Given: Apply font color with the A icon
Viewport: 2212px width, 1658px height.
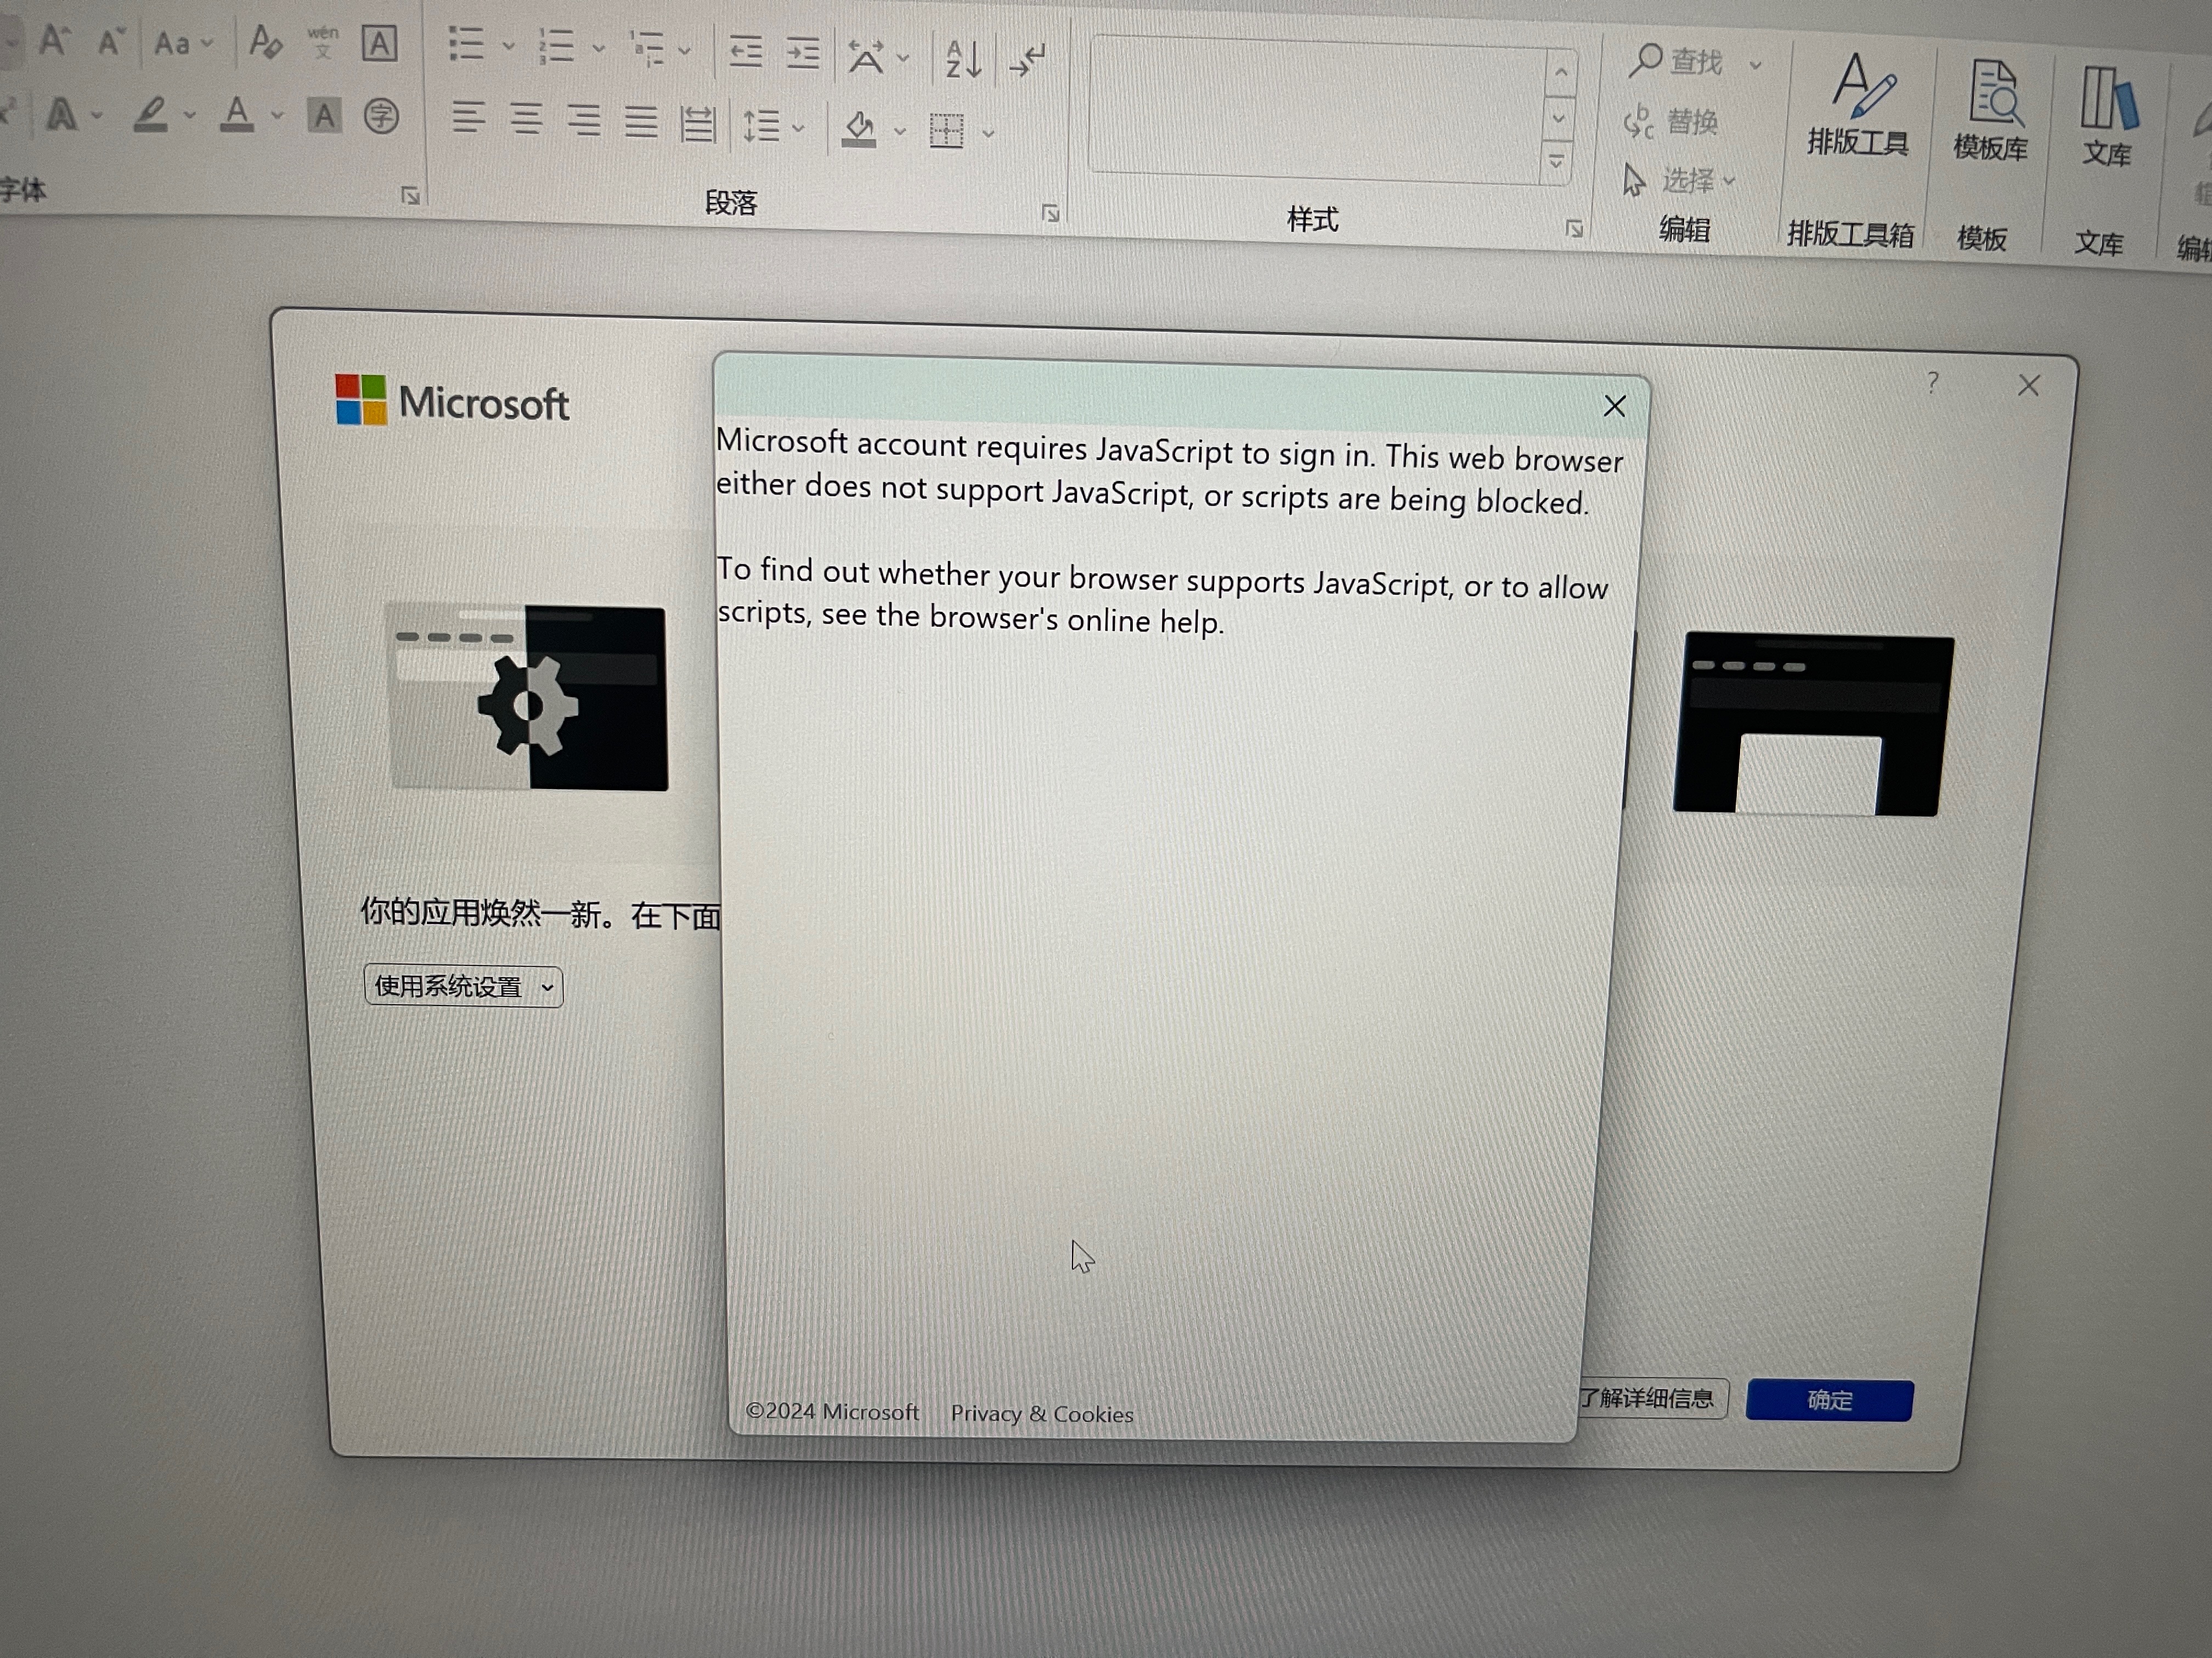Looking at the screenshot, I should coord(237,114).
